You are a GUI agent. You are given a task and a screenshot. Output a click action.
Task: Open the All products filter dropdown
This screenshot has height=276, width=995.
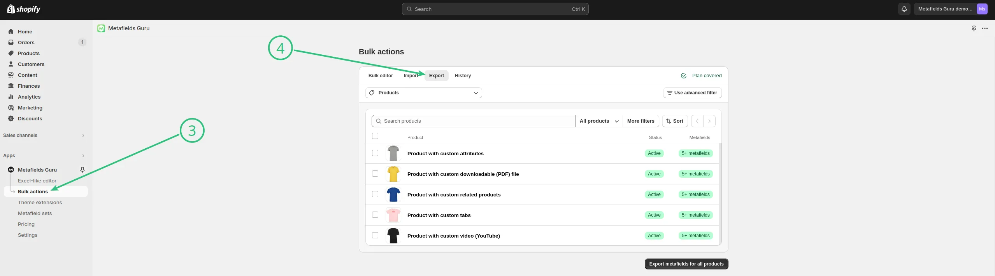[x=599, y=121]
